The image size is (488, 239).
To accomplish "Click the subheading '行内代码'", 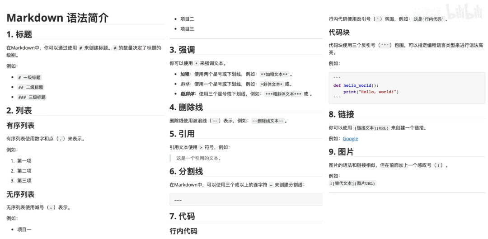I will 183,231.
